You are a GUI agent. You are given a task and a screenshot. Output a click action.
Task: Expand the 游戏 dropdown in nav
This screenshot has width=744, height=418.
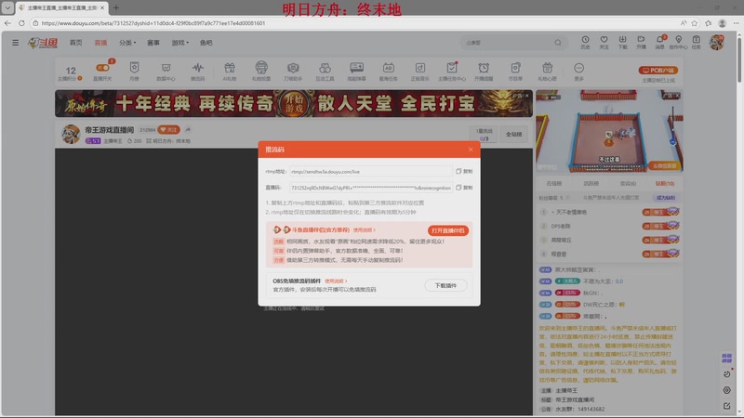[179, 43]
